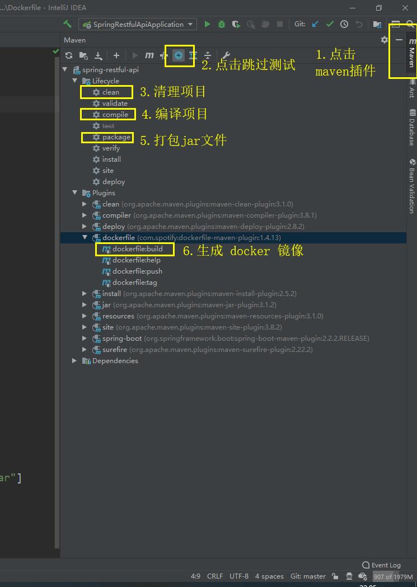Click the CRLF line separator selector

point(215,576)
